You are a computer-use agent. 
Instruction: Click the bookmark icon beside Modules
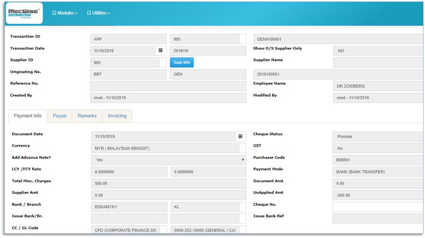[54, 13]
